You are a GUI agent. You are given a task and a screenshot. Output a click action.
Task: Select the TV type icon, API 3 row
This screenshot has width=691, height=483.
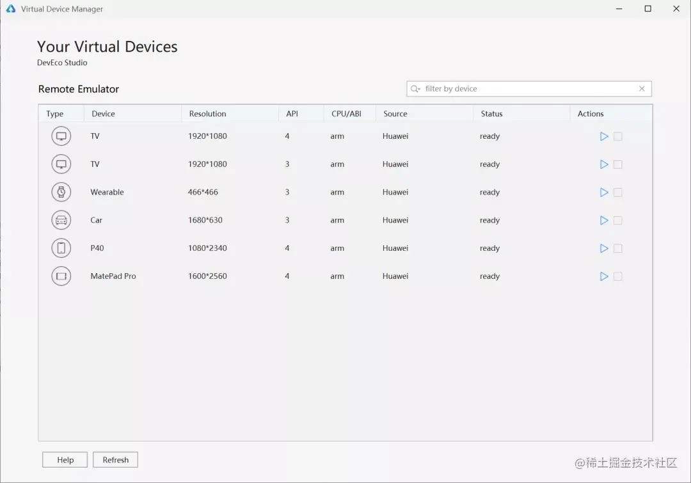[61, 164]
